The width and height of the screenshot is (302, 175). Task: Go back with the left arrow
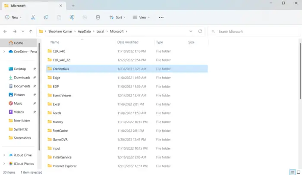click(x=5, y=31)
